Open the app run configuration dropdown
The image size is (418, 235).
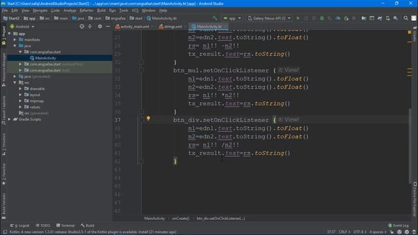(233, 18)
